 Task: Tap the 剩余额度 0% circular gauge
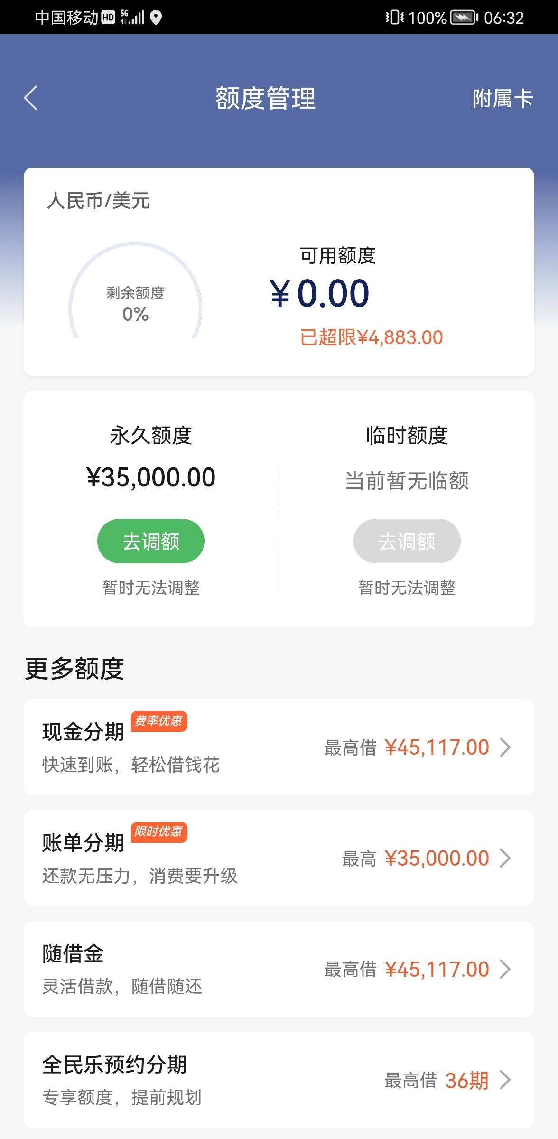pos(136,290)
